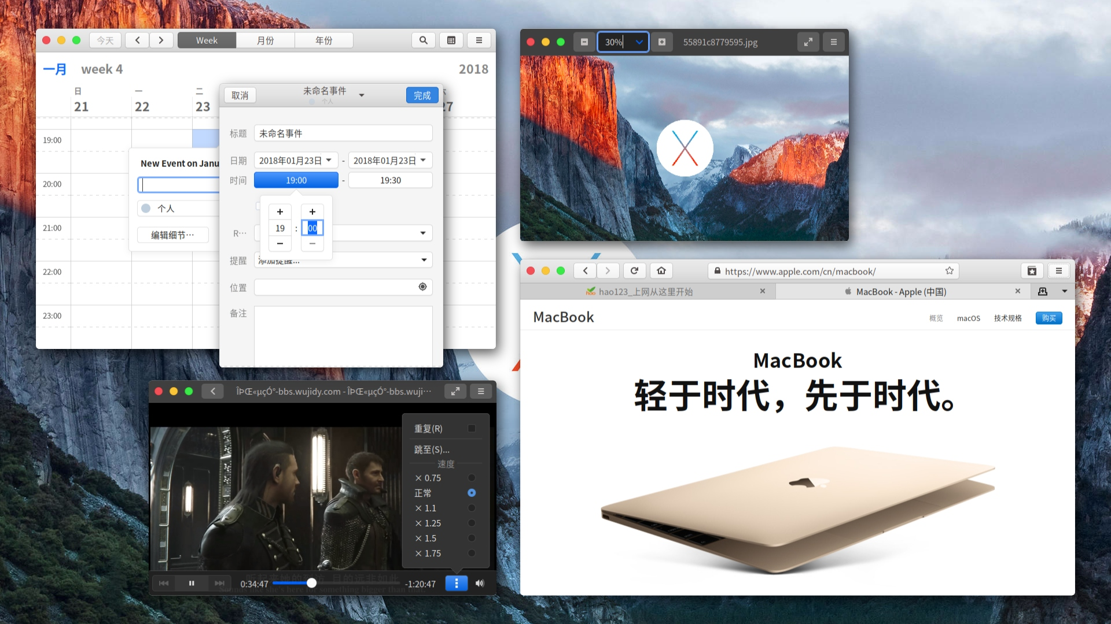Switch calendar to 月份 view
Screen dimensions: 1111x624
[265, 40]
